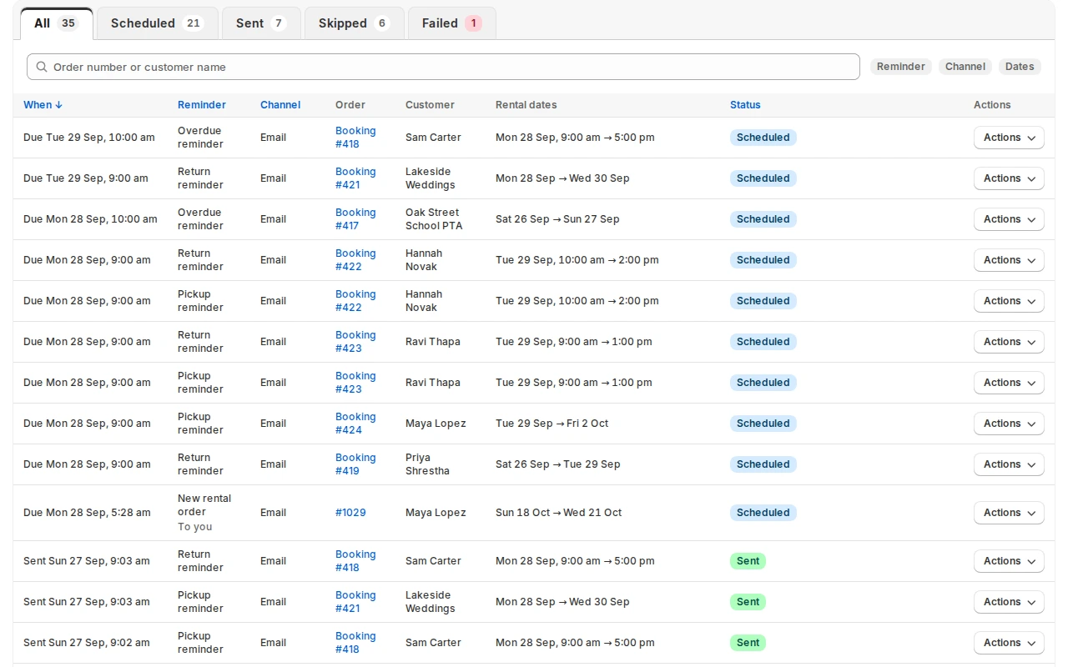Open the Booking #417 link

355,219
